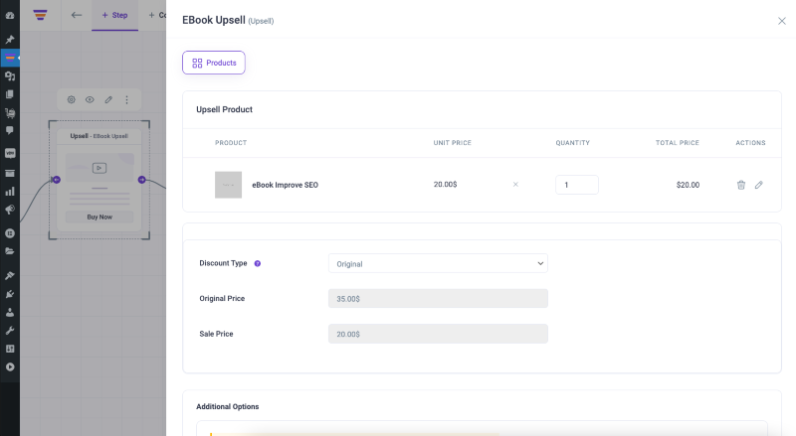Screen dimensions: 796x436
Task: Open the three-dot more options menu
Action: point(127,100)
